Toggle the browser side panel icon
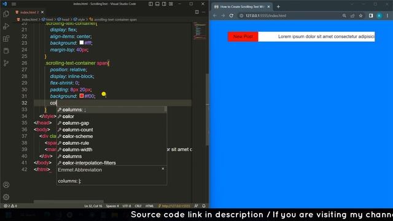 pos(371,15)
